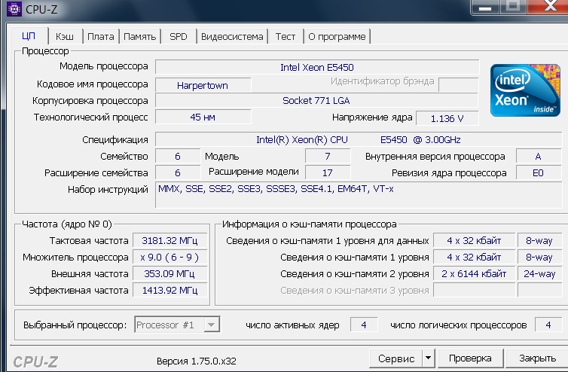568x372 pixels.
Task: Open the О программе tab
Action: [337, 36]
